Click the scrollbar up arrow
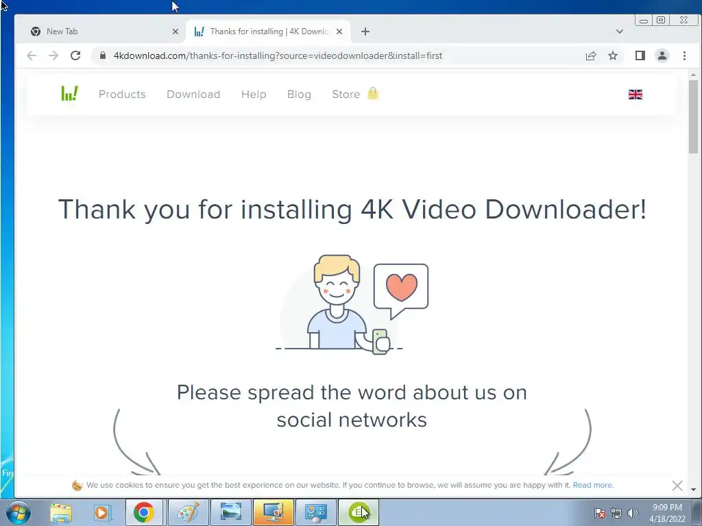702x526 pixels. tap(694, 74)
